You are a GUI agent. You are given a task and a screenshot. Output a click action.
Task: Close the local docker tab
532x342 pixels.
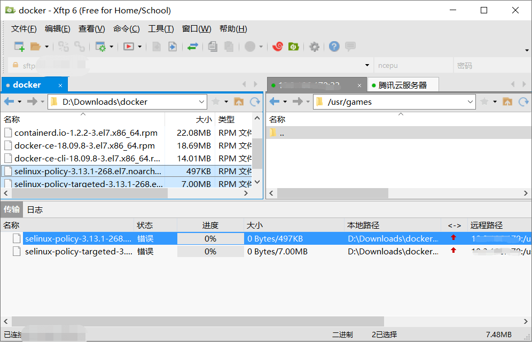click(60, 85)
